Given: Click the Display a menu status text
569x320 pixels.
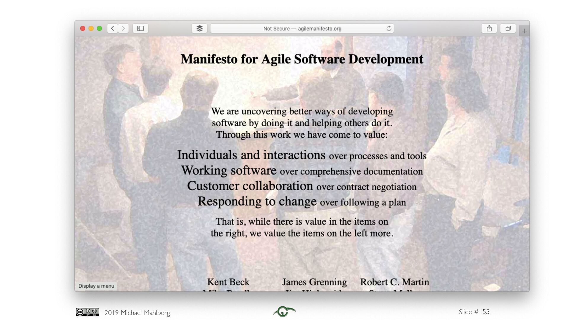Looking at the screenshot, I should coord(96,286).
